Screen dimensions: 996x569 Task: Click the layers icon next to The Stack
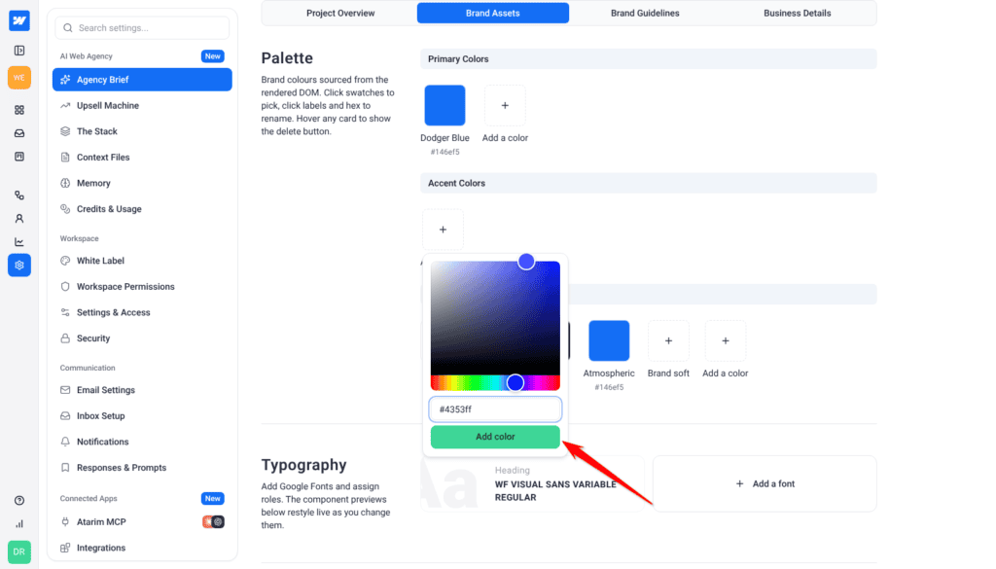pyautogui.click(x=65, y=131)
